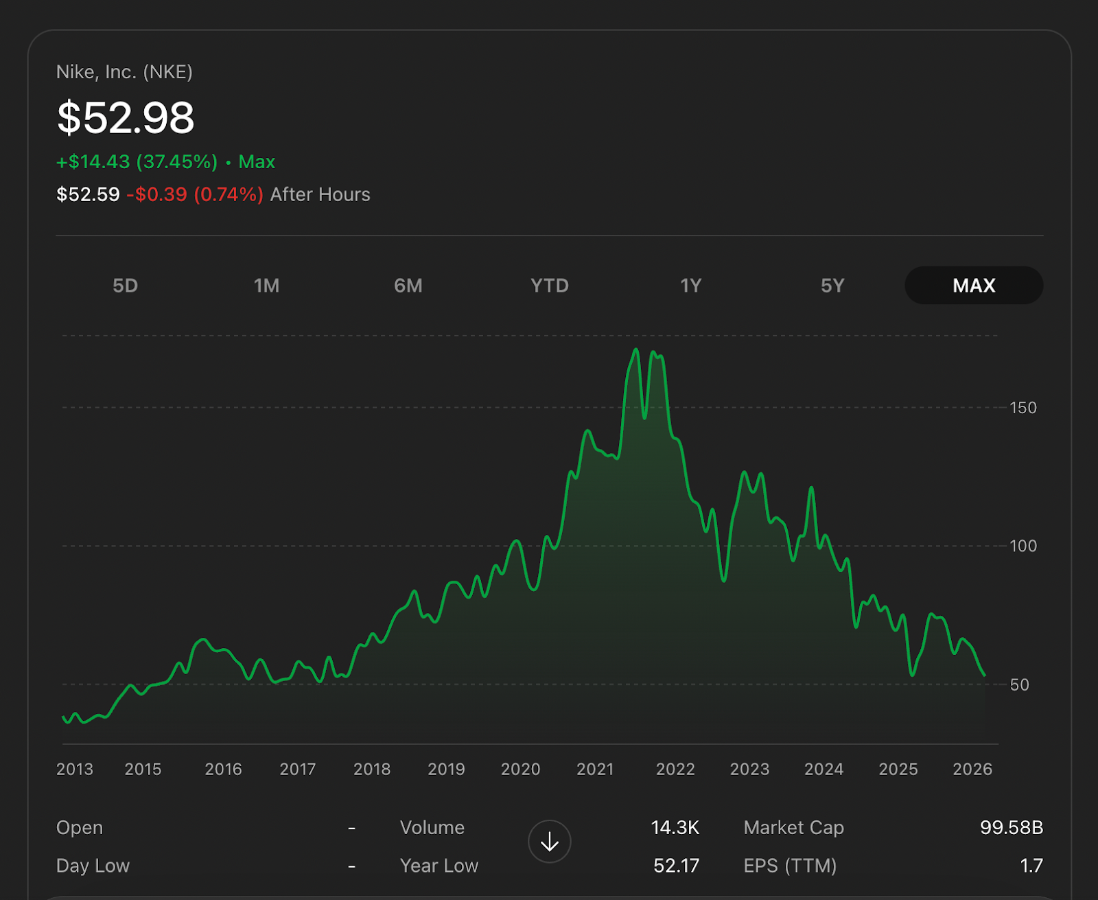Click the 2016 x-axis label

pos(224,769)
